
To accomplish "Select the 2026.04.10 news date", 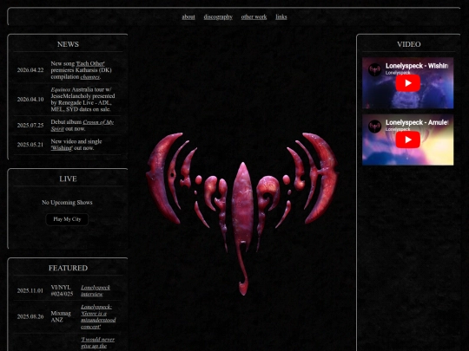I will click(x=30, y=100).
